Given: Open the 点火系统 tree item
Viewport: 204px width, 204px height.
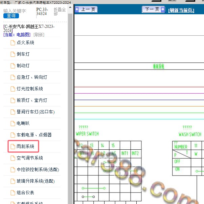Looking at the screenshot, I should [x=25, y=42].
